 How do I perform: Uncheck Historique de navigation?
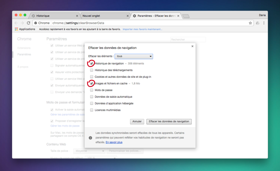pyautogui.click(x=92, y=64)
